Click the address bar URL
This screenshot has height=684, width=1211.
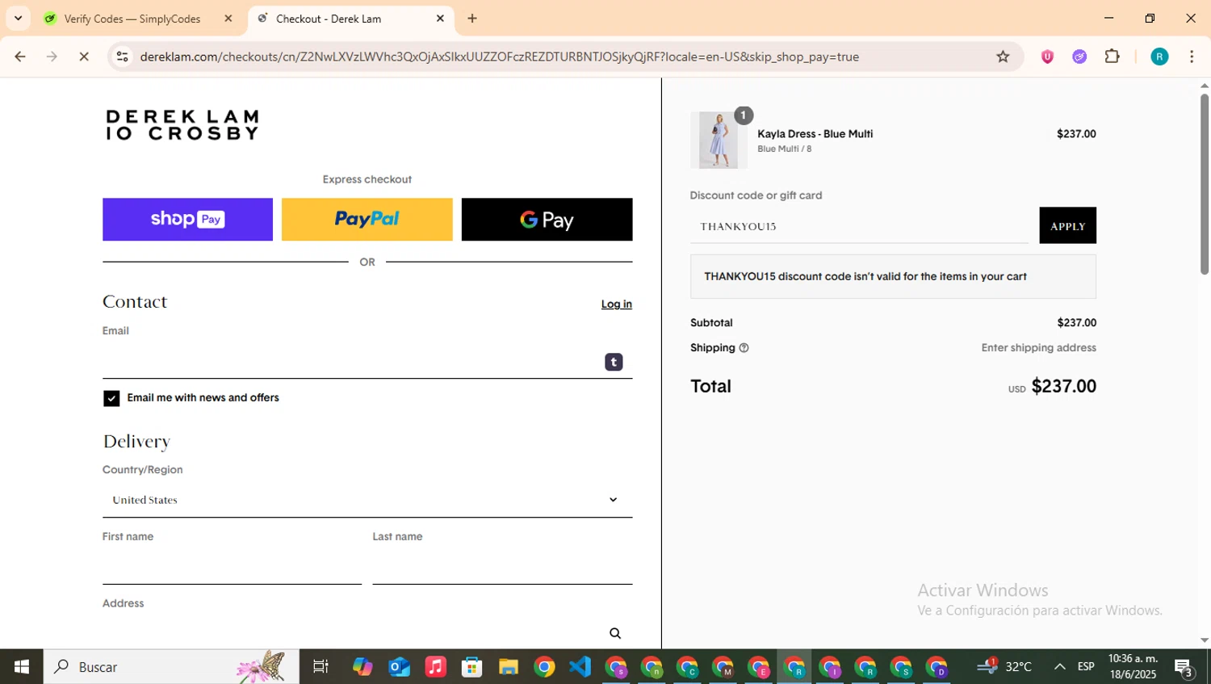(499, 57)
